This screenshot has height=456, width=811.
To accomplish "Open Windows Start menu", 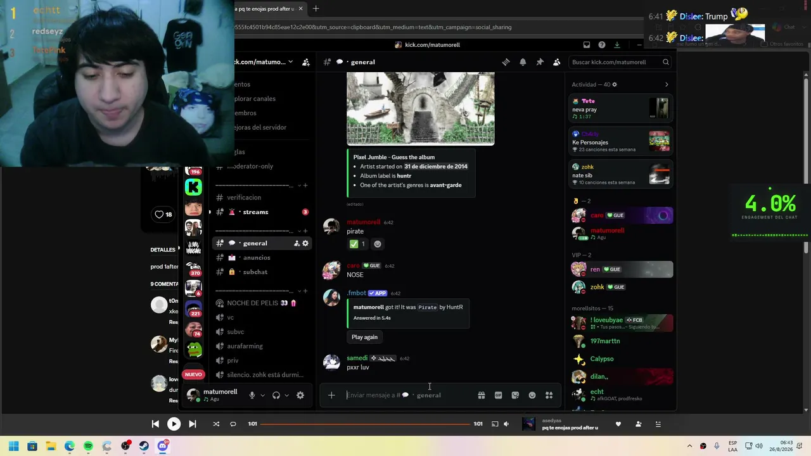I will coord(13,446).
